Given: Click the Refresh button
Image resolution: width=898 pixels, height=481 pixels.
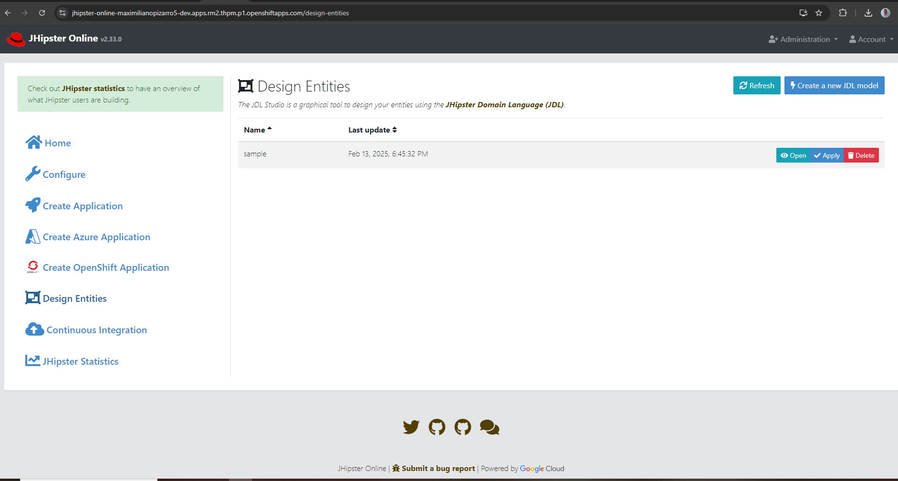Looking at the screenshot, I should point(757,85).
